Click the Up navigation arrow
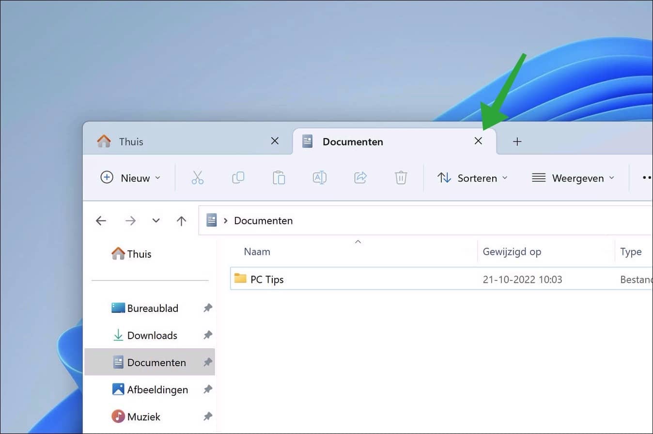The image size is (653, 434). click(x=181, y=220)
